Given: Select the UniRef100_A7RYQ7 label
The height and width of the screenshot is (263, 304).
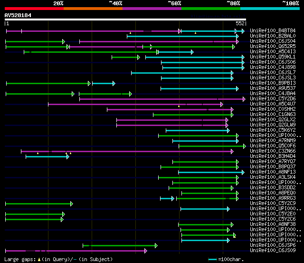Looking at the screenshot, I should point(273,162).
